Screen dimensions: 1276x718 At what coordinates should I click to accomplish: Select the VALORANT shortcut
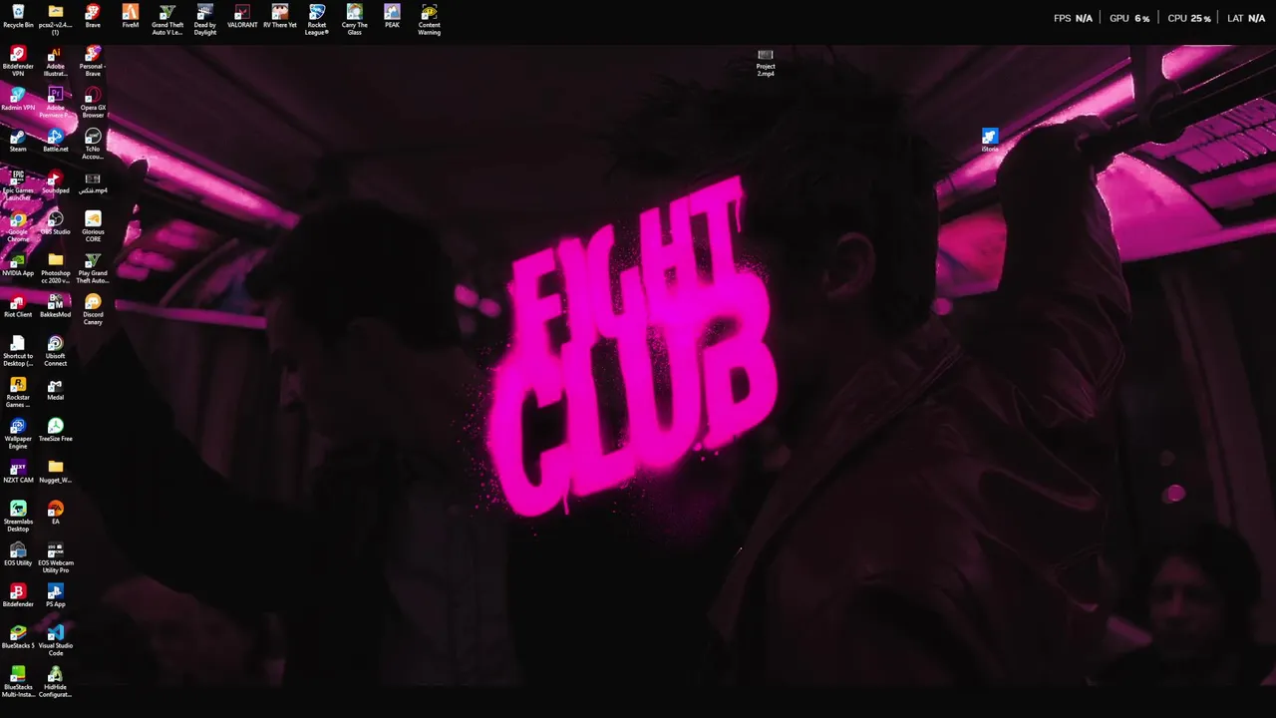pos(242,17)
